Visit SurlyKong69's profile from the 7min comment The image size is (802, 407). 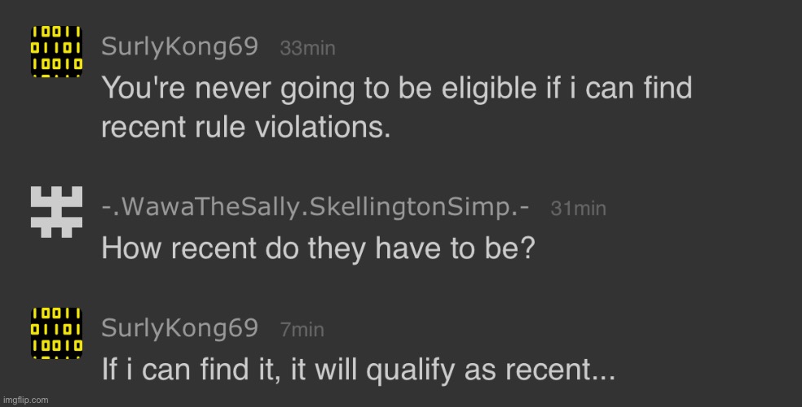tap(179, 328)
